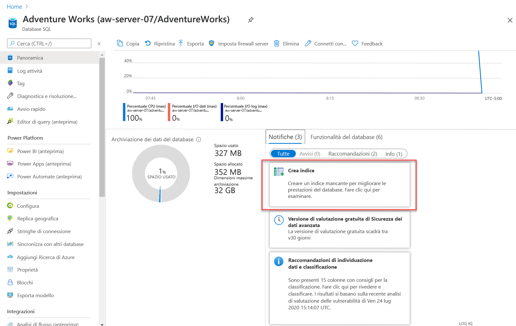Open Panoramica menu item
The image size is (516, 326).
(x=49, y=58)
